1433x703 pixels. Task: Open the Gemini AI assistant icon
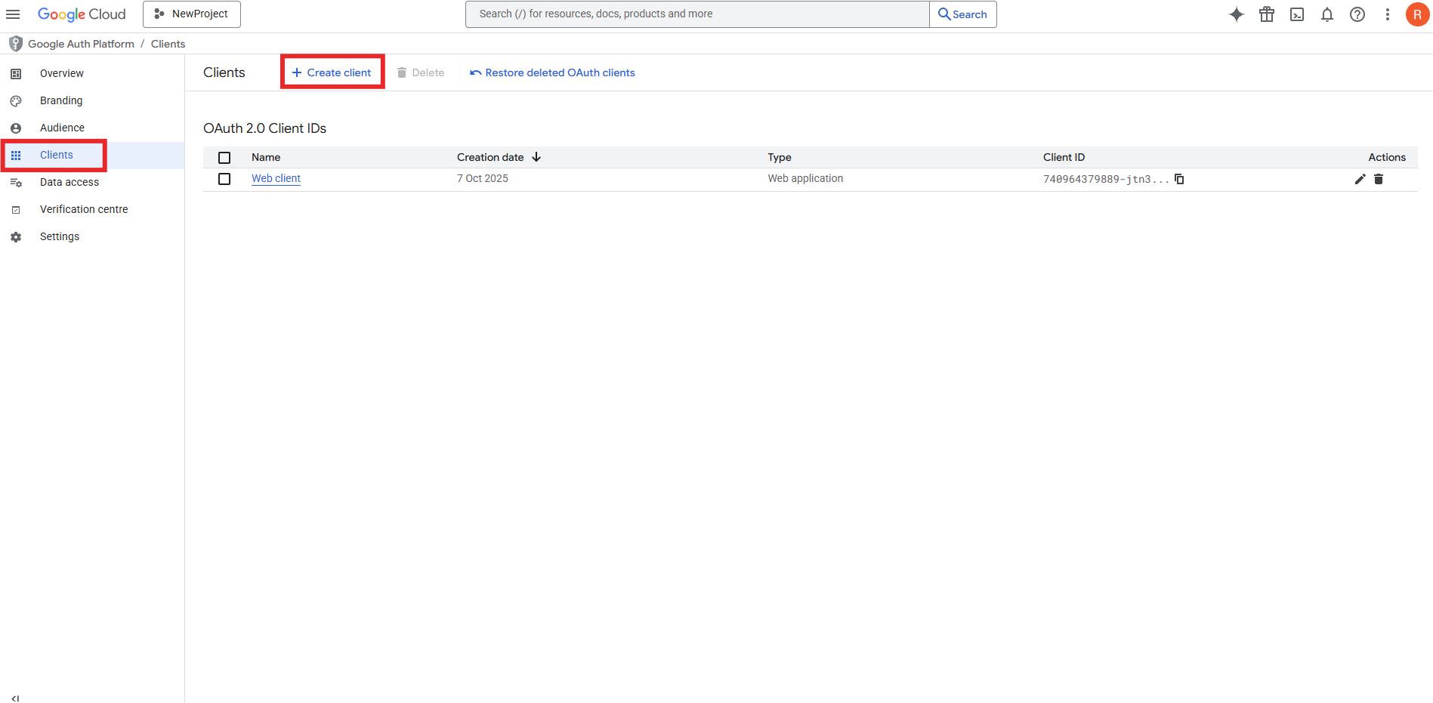(1237, 14)
